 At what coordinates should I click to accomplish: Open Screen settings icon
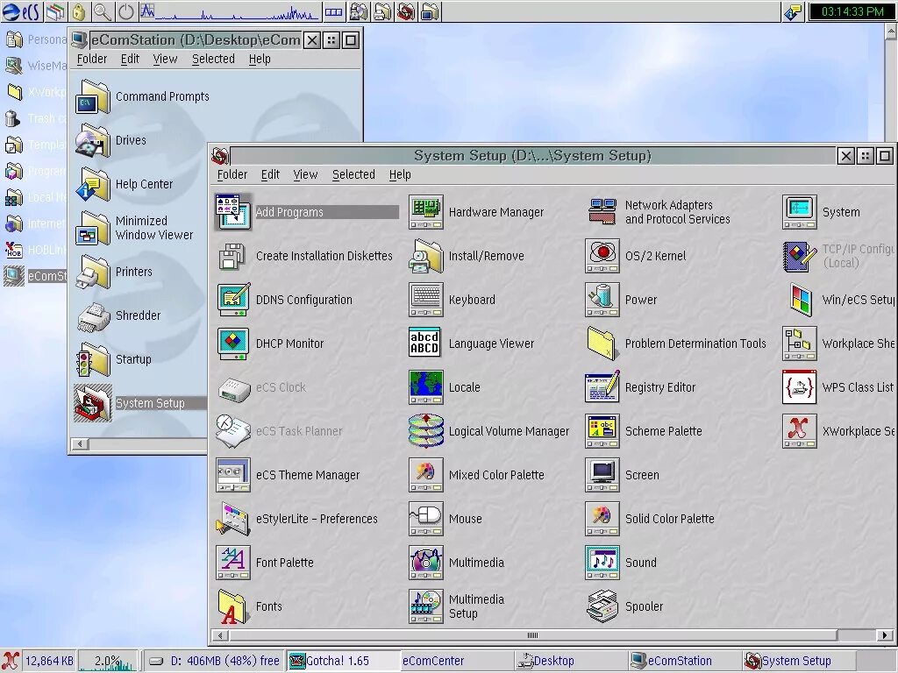tap(602, 475)
